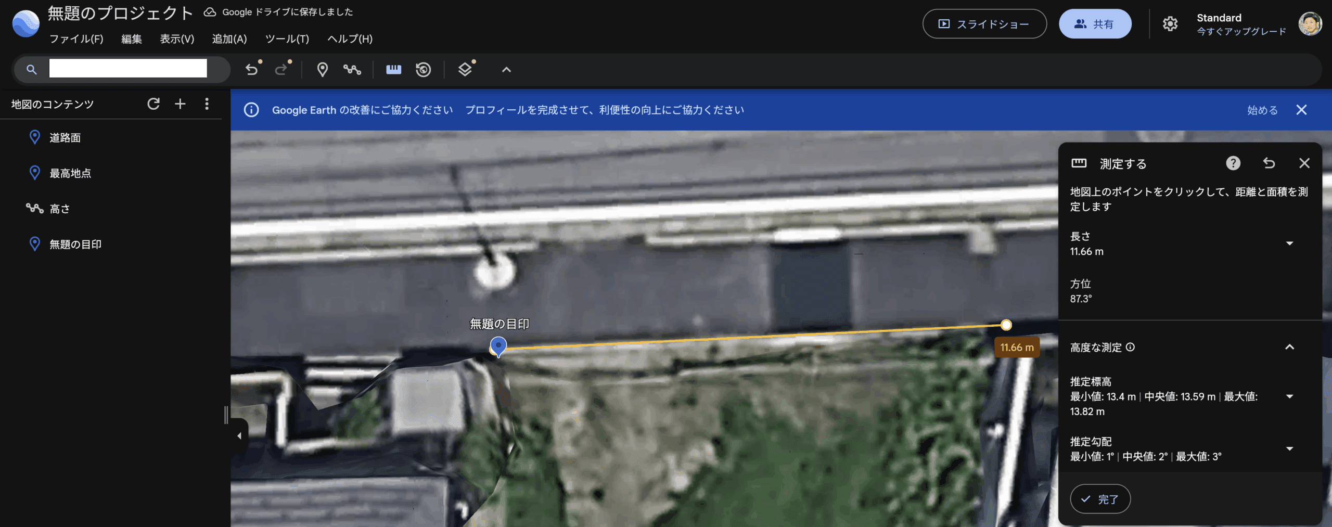Open settings gear icon
This screenshot has height=527, width=1332.
pyautogui.click(x=1170, y=24)
